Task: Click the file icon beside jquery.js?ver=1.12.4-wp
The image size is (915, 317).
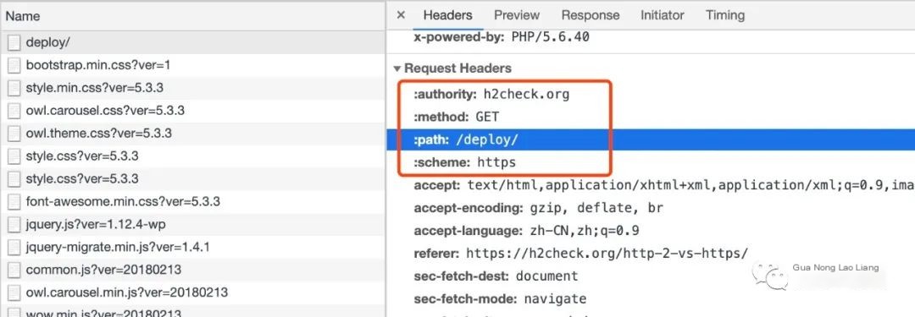Action: (x=14, y=225)
